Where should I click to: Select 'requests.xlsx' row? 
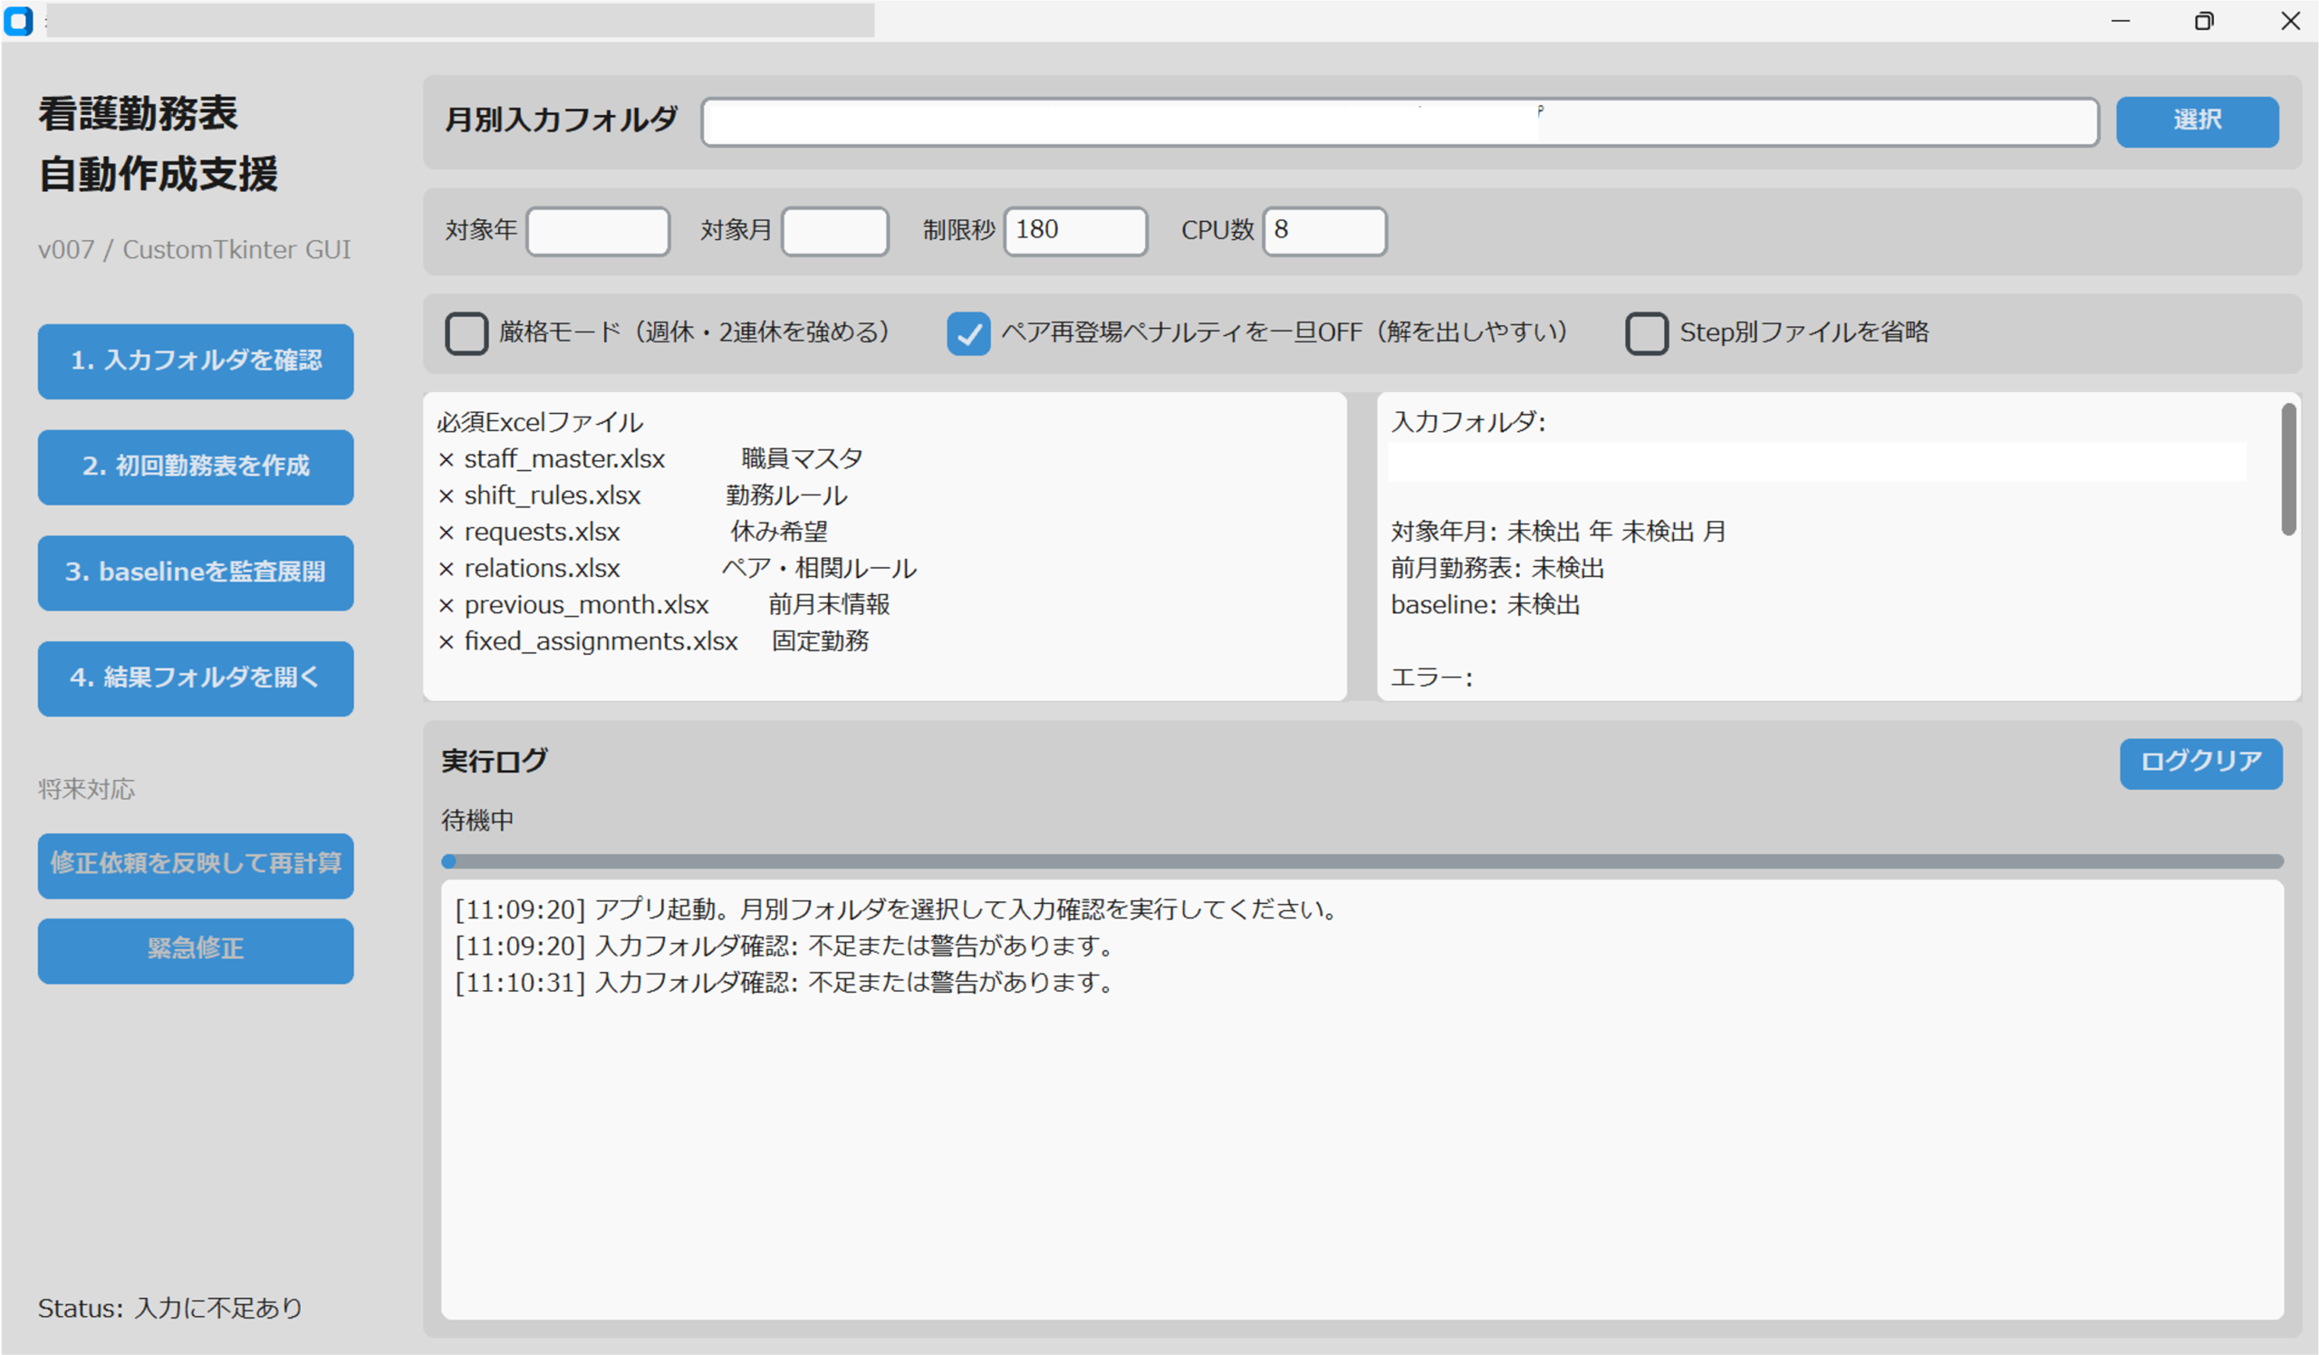[633, 531]
